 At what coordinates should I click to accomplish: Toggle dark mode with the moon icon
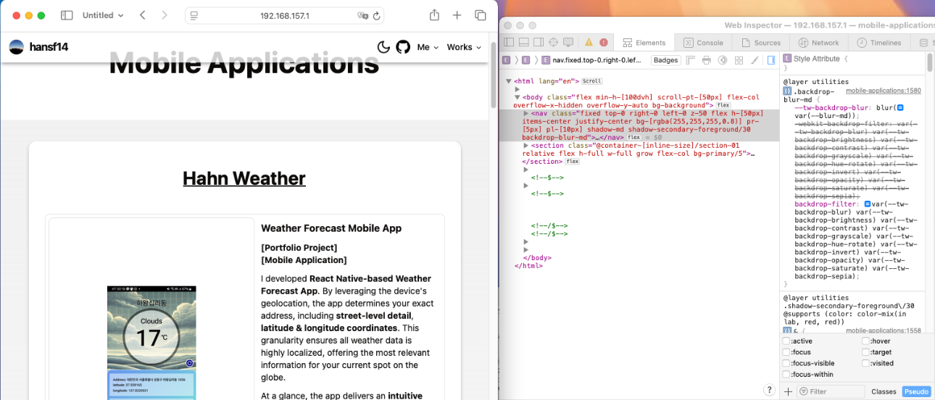[383, 47]
